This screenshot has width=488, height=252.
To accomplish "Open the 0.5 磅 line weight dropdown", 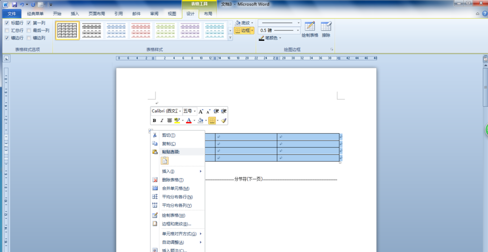I will 299,30.
